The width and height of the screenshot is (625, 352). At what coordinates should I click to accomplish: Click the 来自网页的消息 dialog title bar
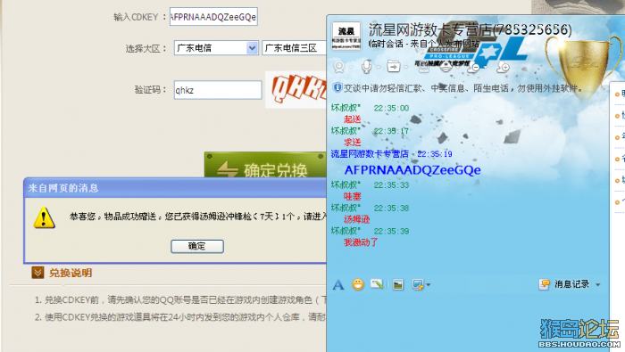[x=175, y=188]
